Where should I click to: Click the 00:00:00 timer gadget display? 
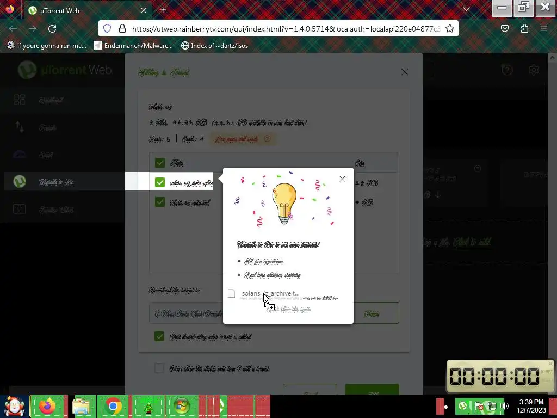click(495, 377)
